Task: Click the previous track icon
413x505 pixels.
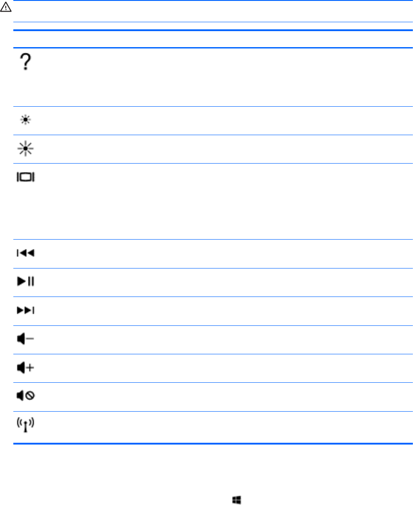Action: [x=26, y=254]
